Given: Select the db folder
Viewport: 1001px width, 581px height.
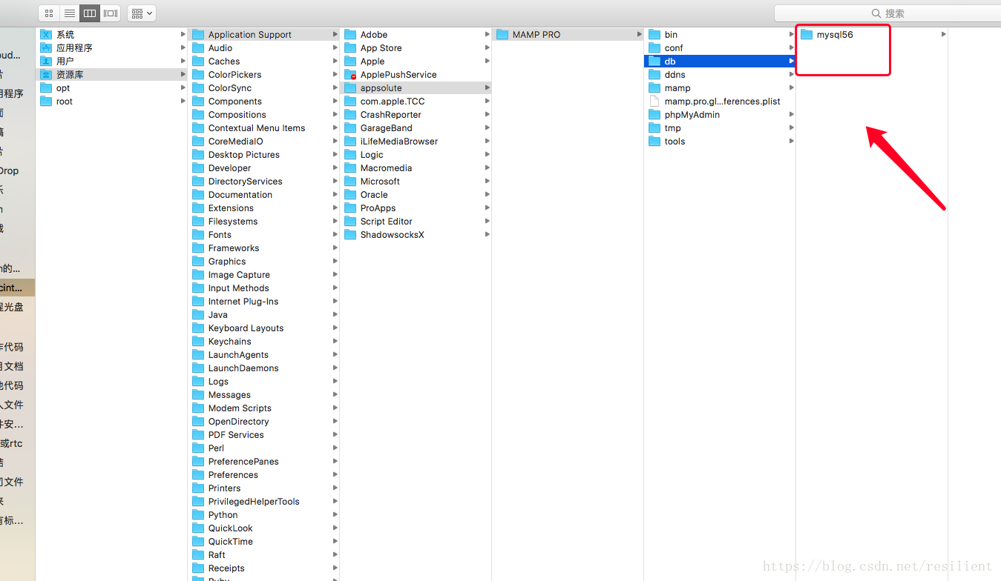Looking at the screenshot, I should [x=720, y=62].
